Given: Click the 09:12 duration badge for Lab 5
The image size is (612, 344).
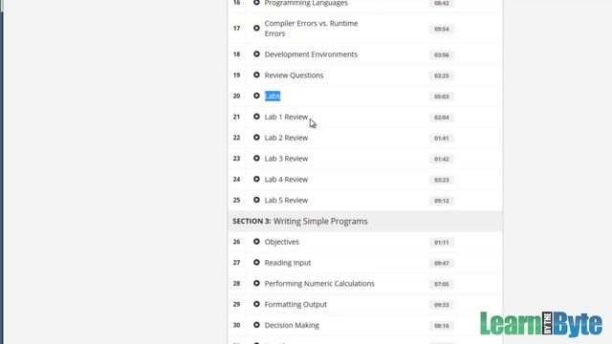Looking at the screenshot, I should point(442,201).
